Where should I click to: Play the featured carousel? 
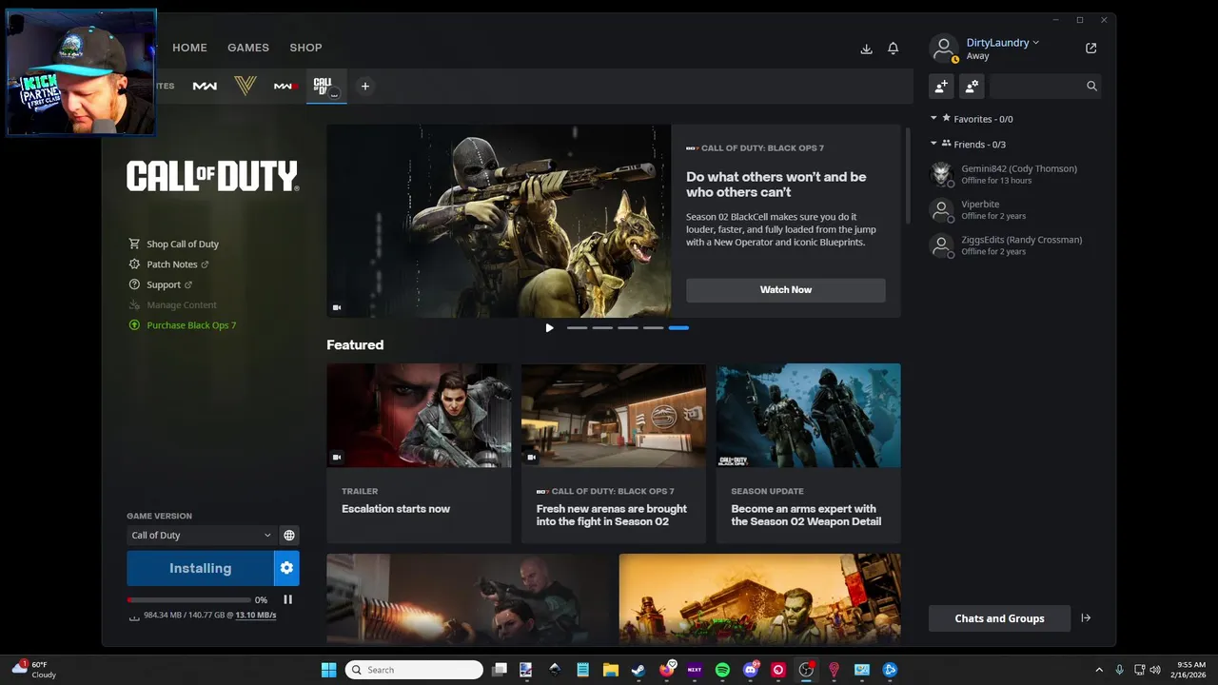pyautogui.click(x=549, y=327)
